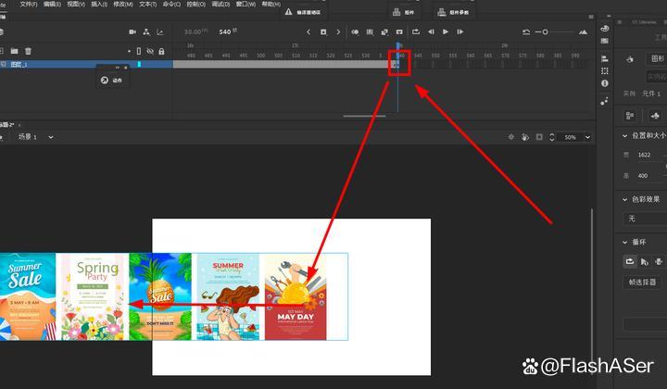
Task: Click the insert keyframe button
Action: click(323, 31)
